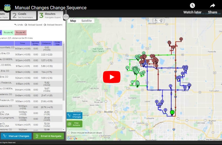Click the panel divider move handle icon
222x145 pixels.
pyautogui.click(x=66, y=17)
